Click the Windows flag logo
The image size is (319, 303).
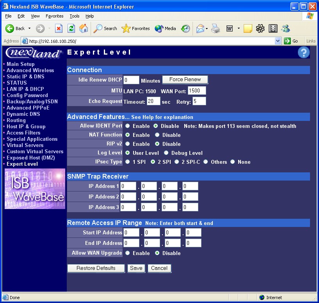pos(310,16)
